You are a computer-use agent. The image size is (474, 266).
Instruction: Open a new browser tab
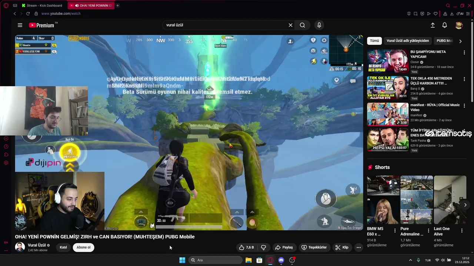(x=118, y=6)
